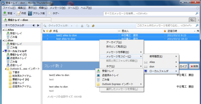The width and height of the screenshot is (201, 104).
Task: Switch to previous folder view with left arrow
Action: point(33,25)
